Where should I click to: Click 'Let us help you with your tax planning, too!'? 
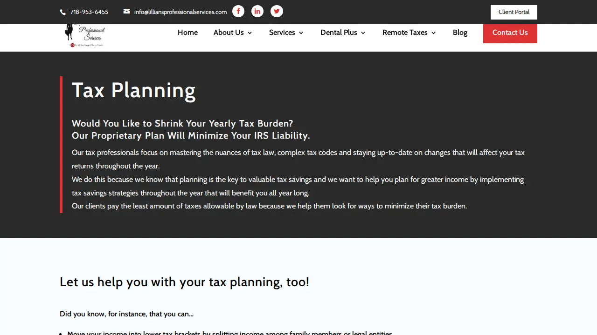184,282
